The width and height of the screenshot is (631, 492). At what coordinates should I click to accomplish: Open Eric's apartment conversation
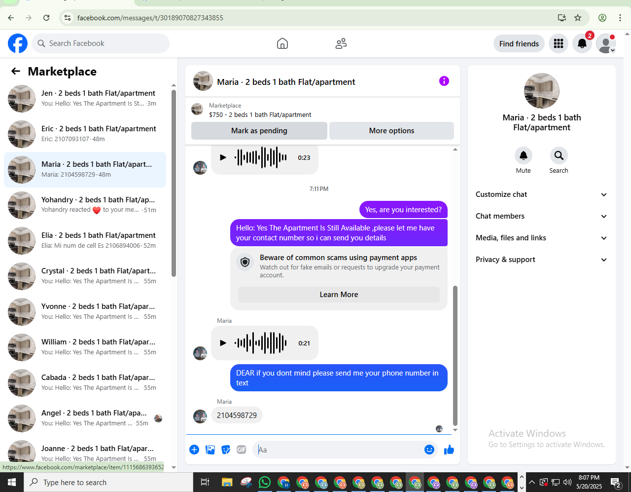click(85, 134)
